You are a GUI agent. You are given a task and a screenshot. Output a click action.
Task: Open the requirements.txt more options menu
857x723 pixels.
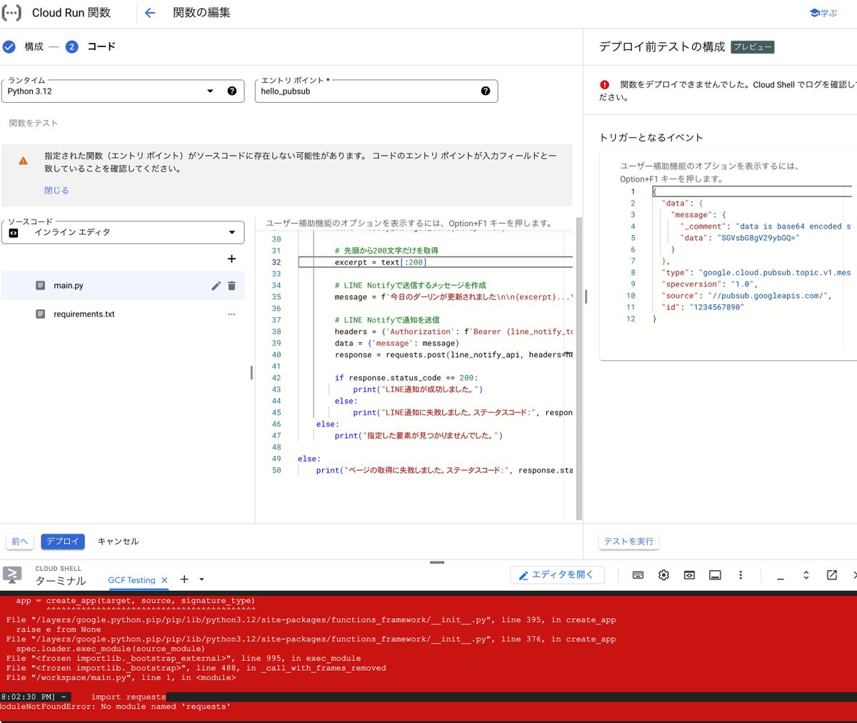[x=231, y=314]
